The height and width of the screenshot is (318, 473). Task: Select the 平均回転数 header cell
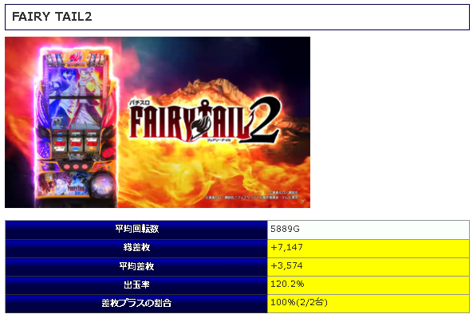pos(136,230)
